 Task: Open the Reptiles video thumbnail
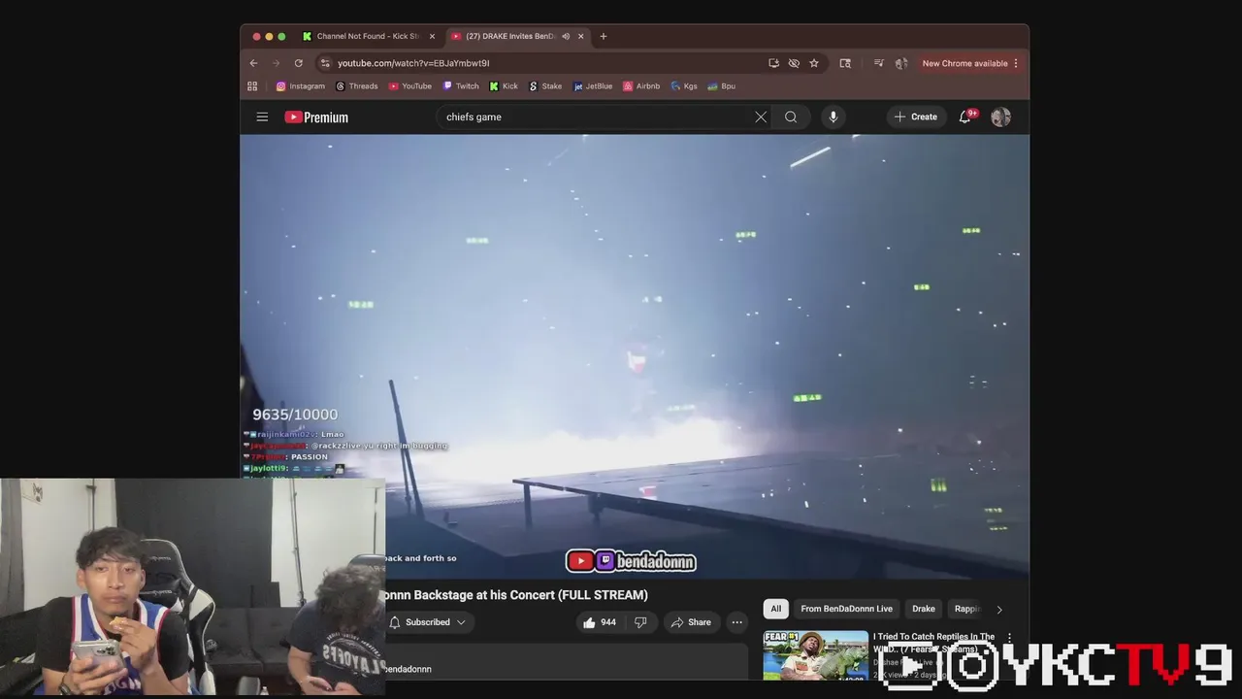[x=816, y=655]
